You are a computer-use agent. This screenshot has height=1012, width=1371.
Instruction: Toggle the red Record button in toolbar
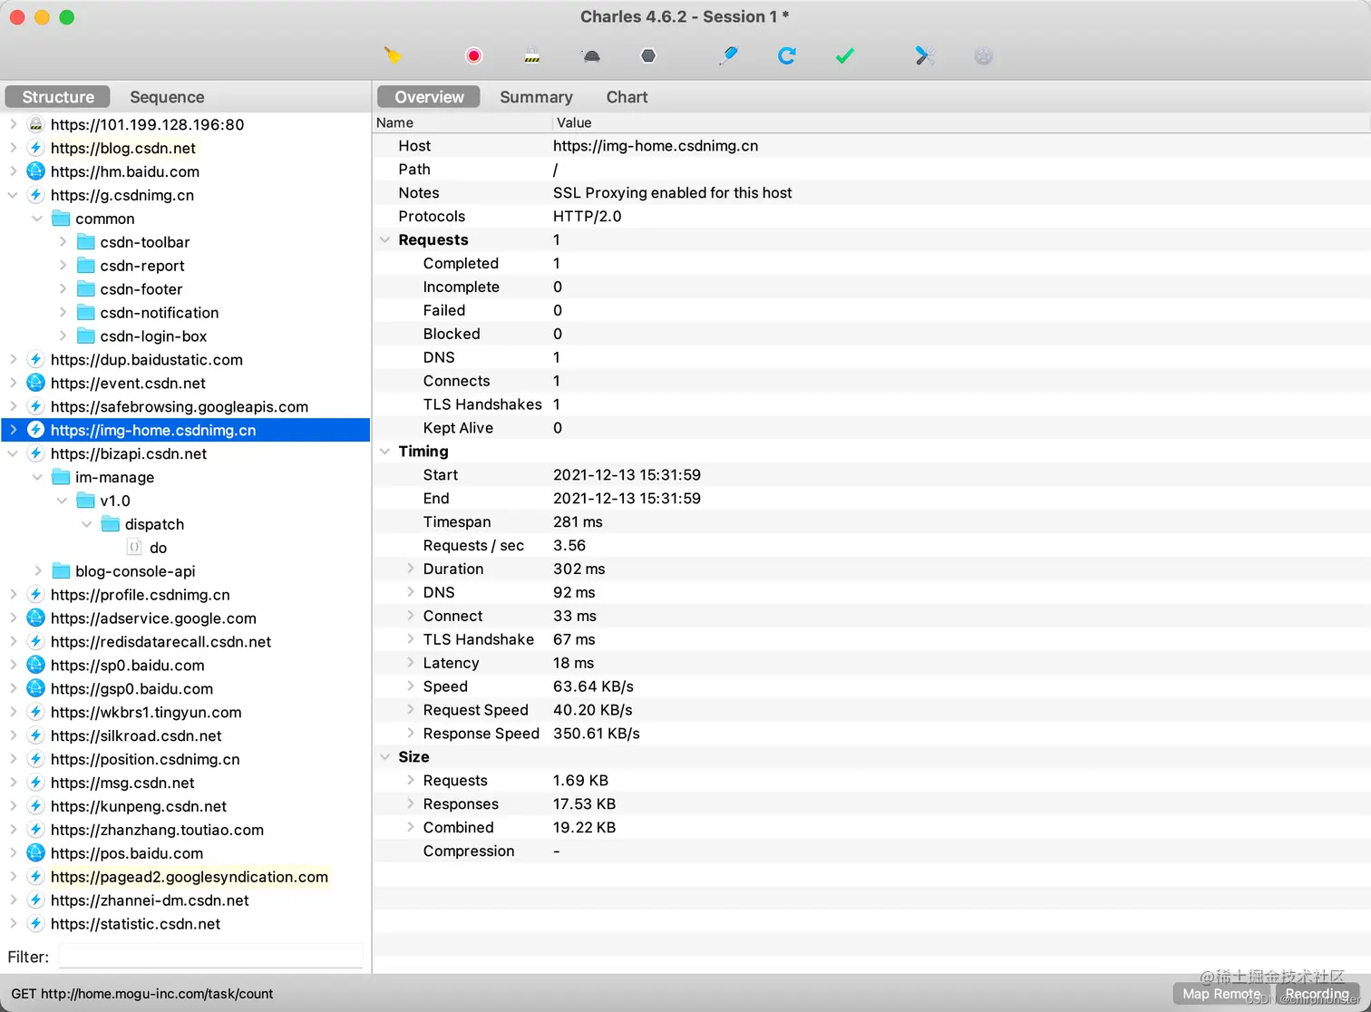473,56
